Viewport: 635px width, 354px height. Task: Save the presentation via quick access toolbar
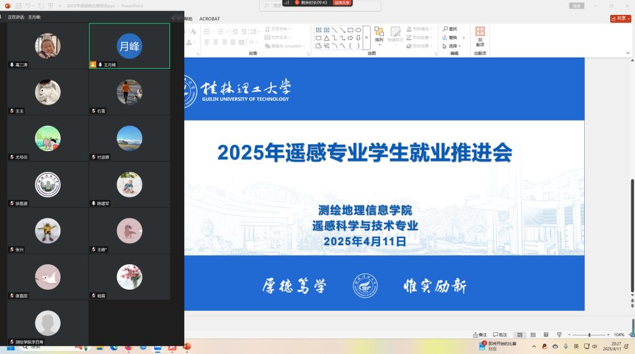point(18,6)
